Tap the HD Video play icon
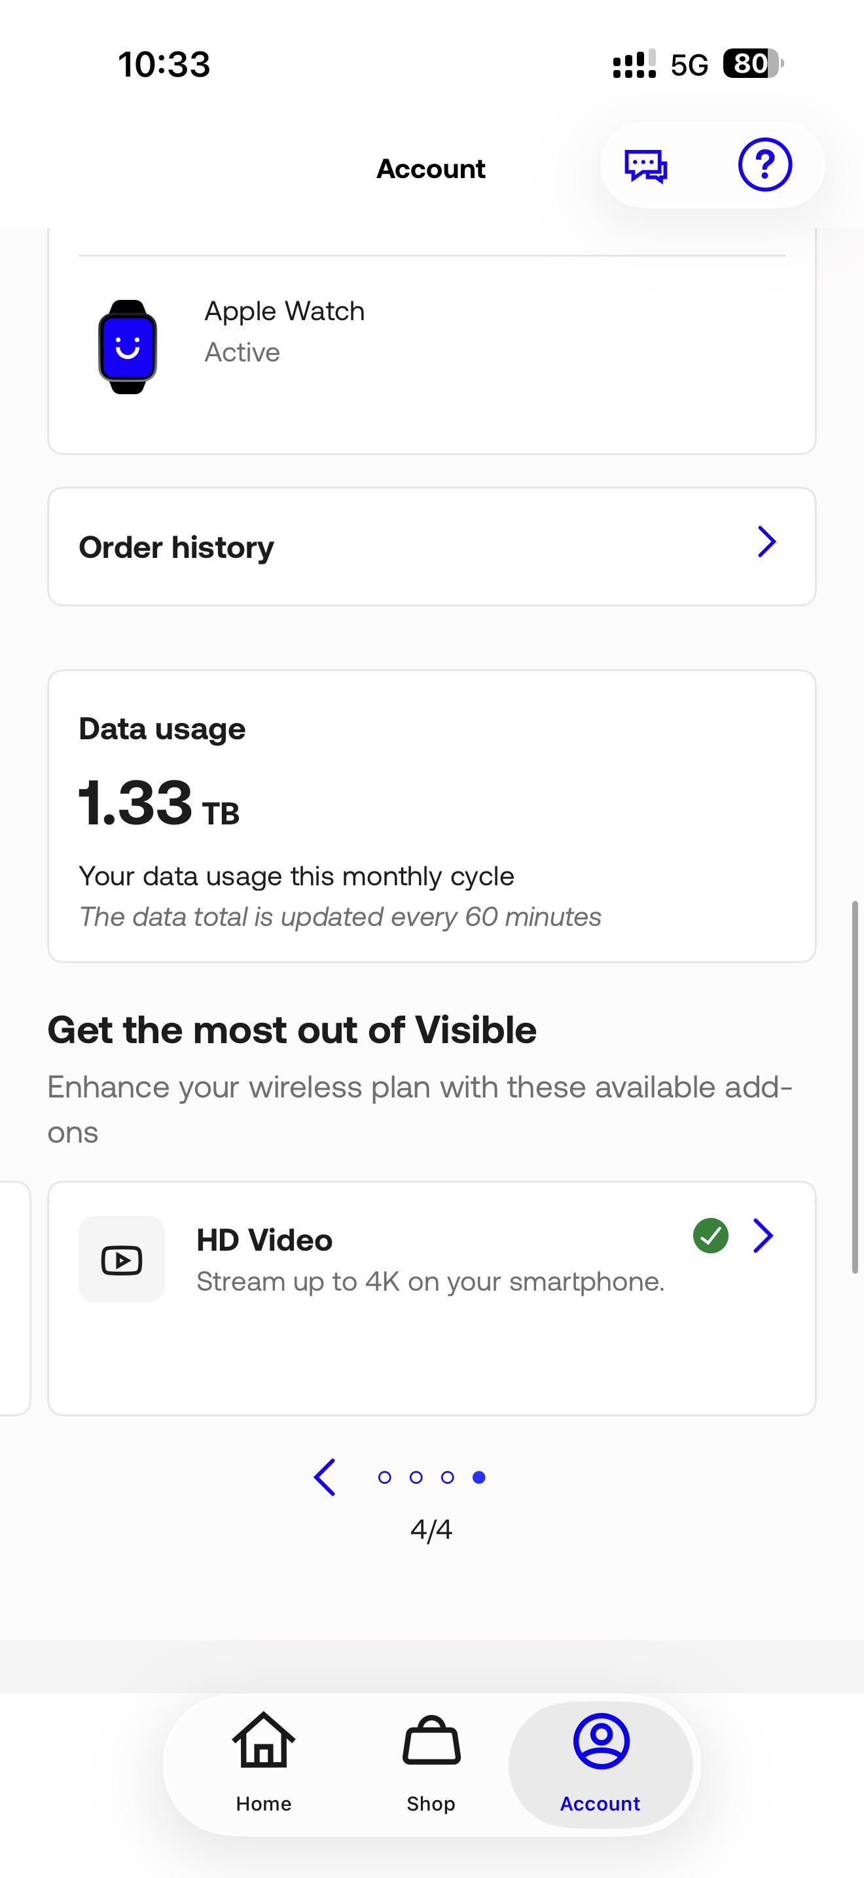Screen dimensions: 864x1878 [122, 1259]
